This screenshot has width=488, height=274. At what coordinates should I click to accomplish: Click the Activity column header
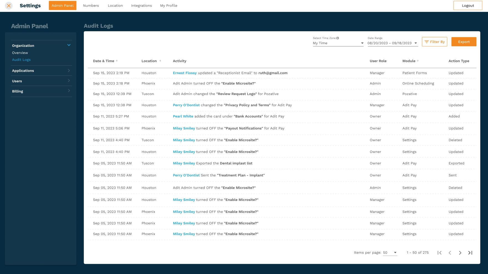[x=179, y=61]
